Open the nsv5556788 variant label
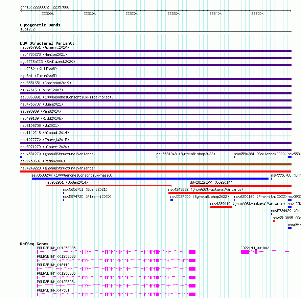Viewport: 301px width, 298px height. tap(286, 175)
